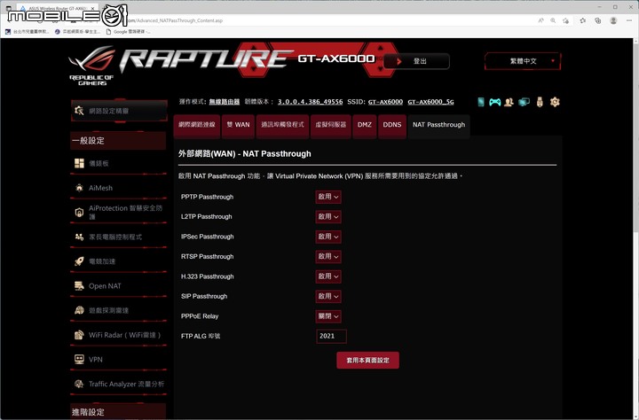Image resolution: width=639 pixels, height=420 pixels.
Task: Switch to the 網際網路連線 tab
Action: click(196, 125)
